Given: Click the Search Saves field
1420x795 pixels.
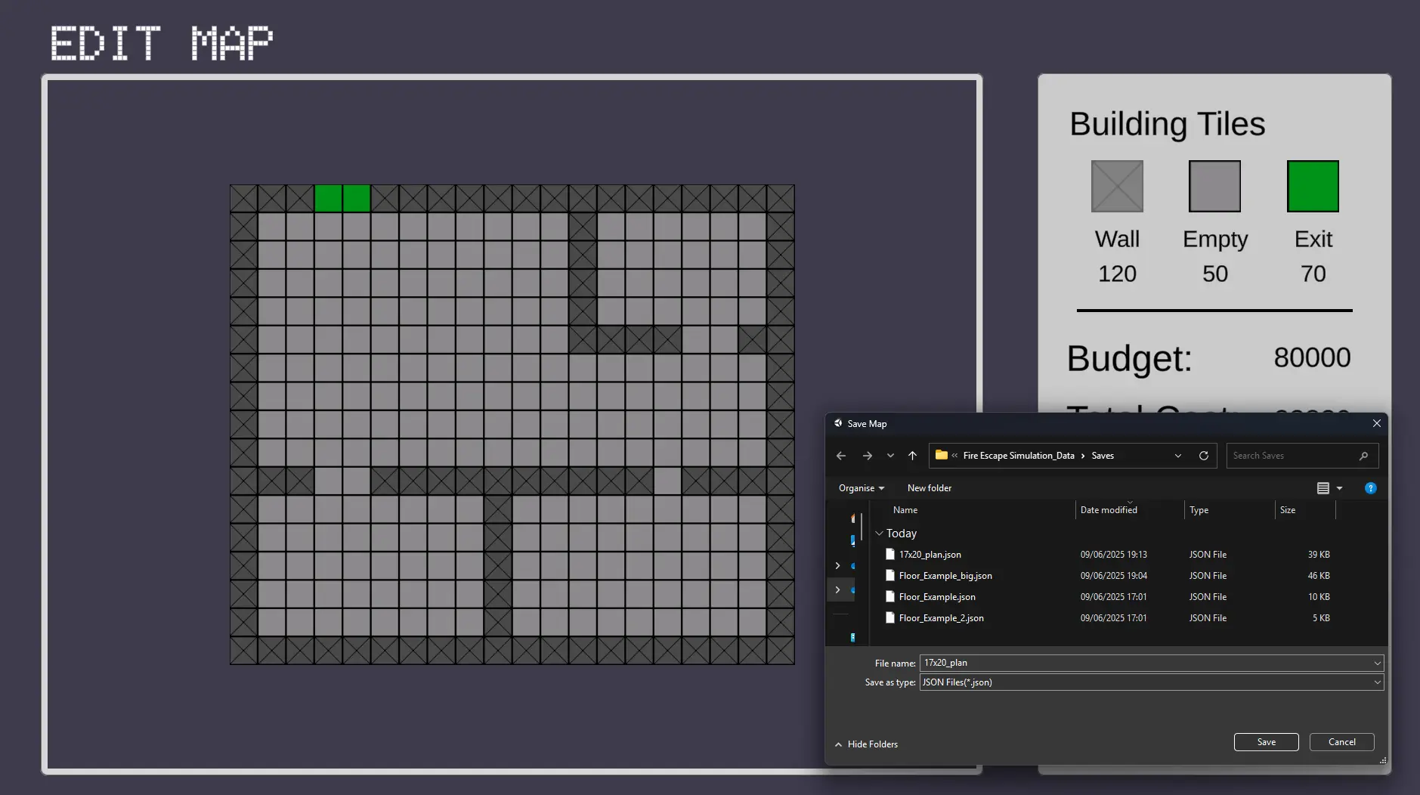Looking at the screenshot, I should [x=1292, y=456].
